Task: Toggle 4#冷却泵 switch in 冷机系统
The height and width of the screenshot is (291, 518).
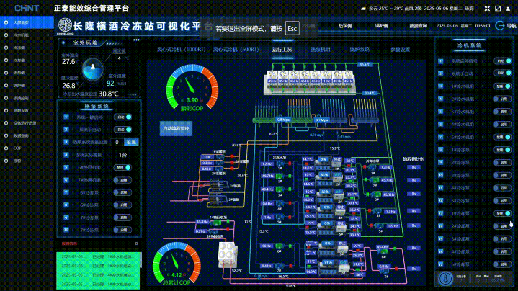Action: coord(503,251)
